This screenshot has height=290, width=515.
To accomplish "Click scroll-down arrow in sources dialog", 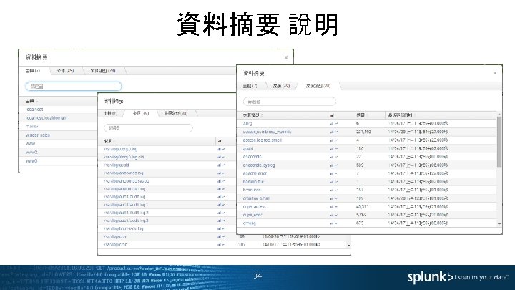I will click(x=348, y=246).
